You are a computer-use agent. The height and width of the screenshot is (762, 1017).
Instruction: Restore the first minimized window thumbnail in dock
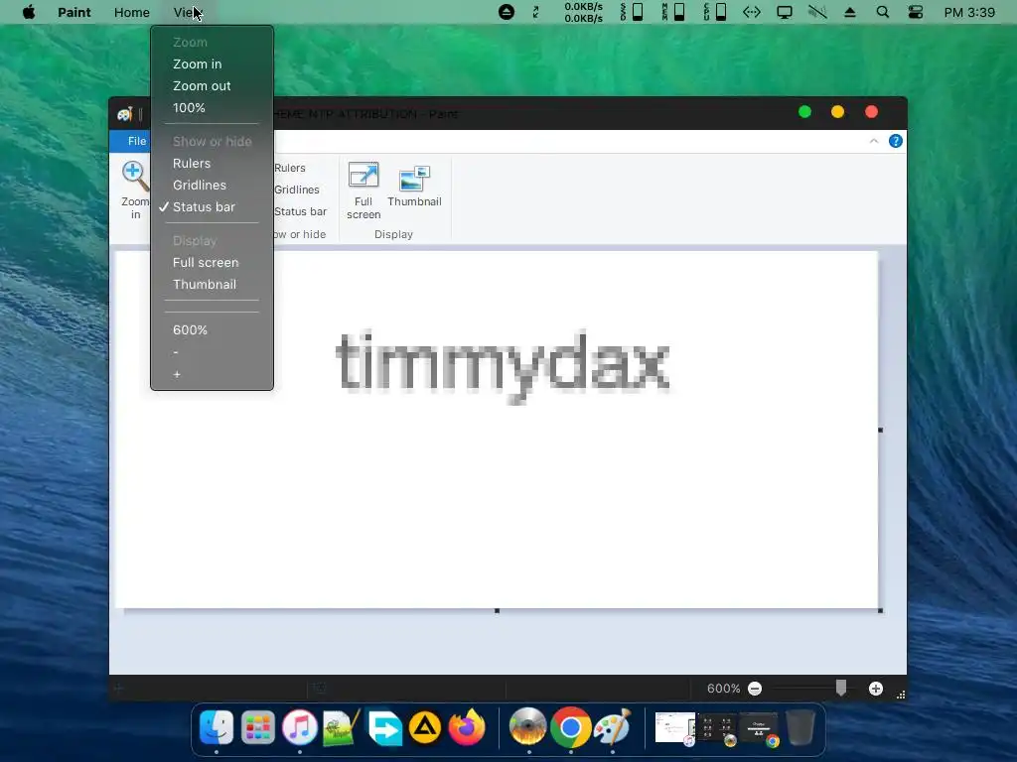pos(674,727)
